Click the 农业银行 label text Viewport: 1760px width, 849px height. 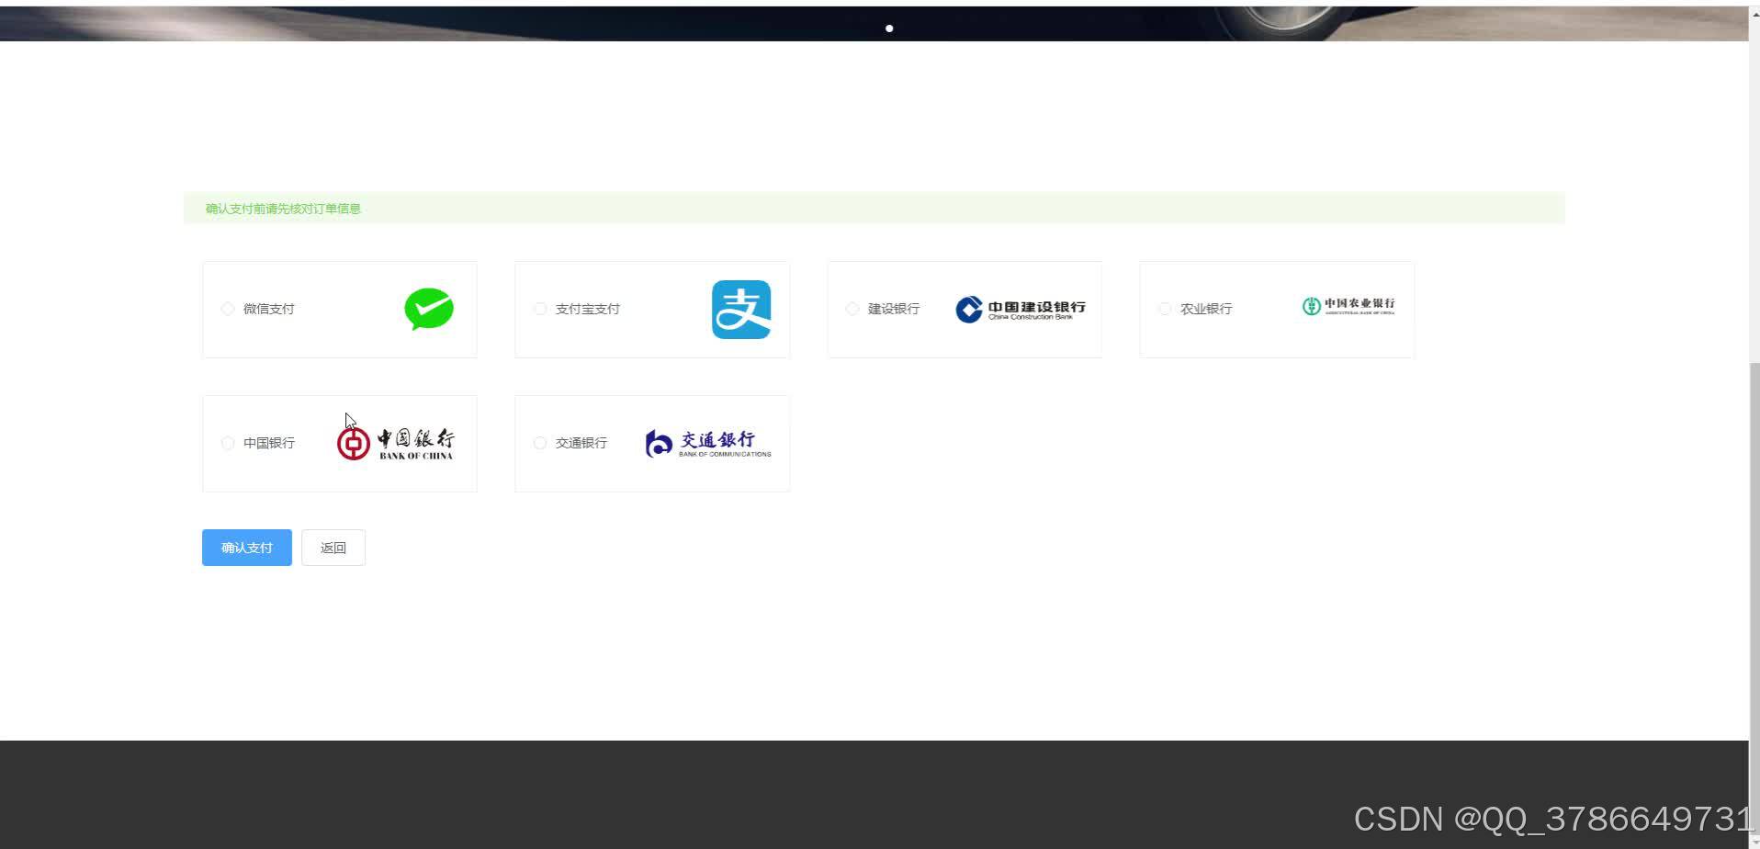(x=1206, y=309)
